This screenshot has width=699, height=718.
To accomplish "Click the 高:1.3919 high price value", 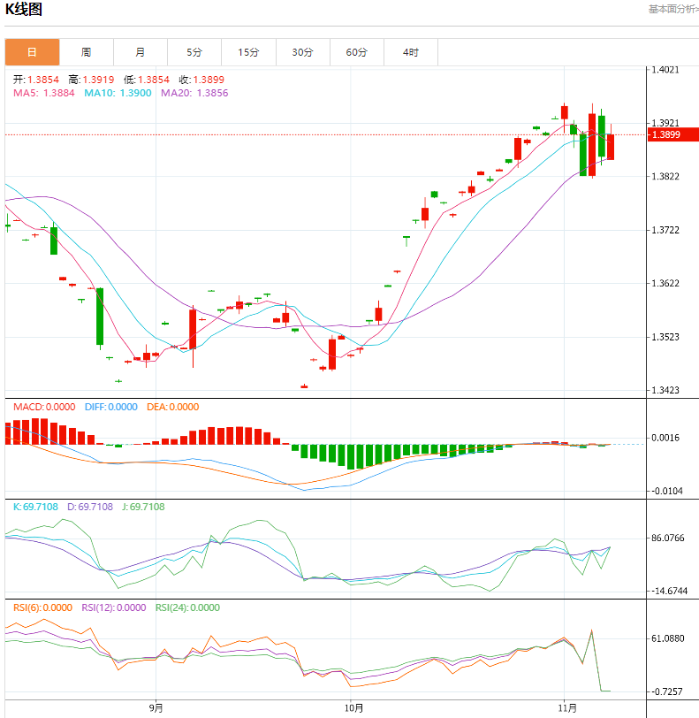I will tap(91, 80).
